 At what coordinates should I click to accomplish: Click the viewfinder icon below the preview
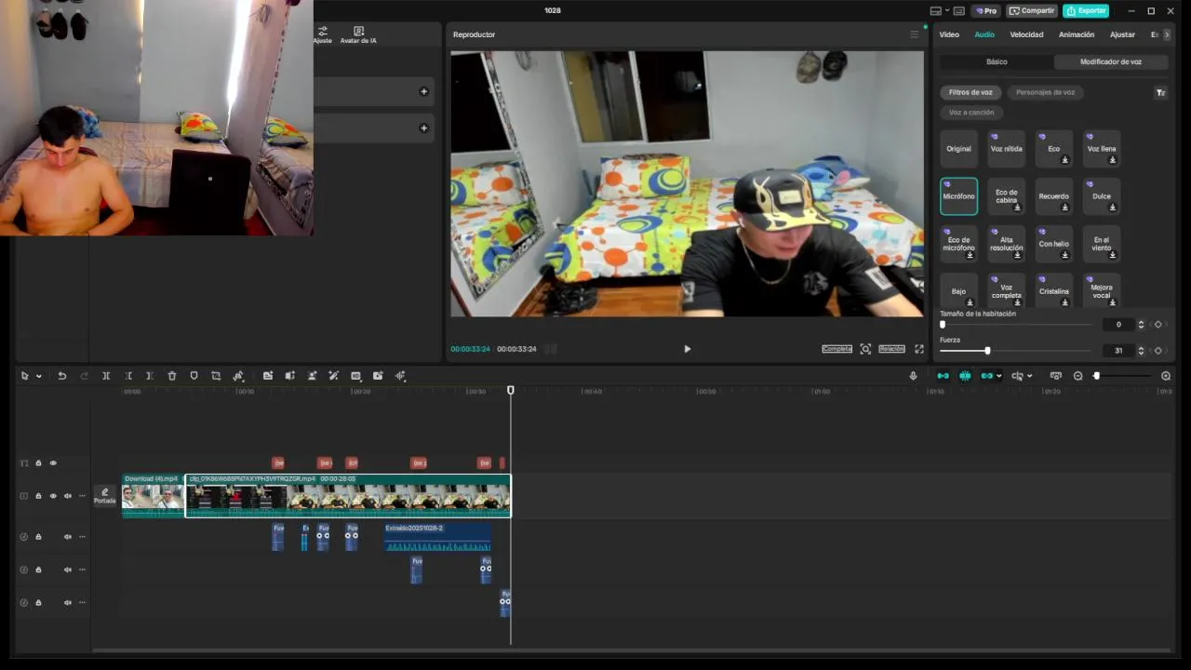865,349
